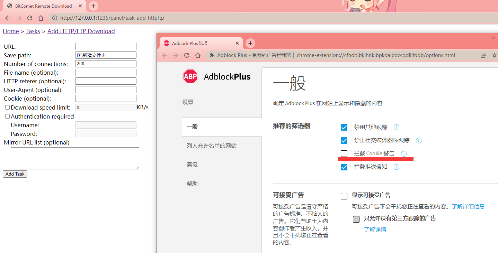The image size is (498, 253).
Task: Click the Add Task button
Action: tap(15, 174)
